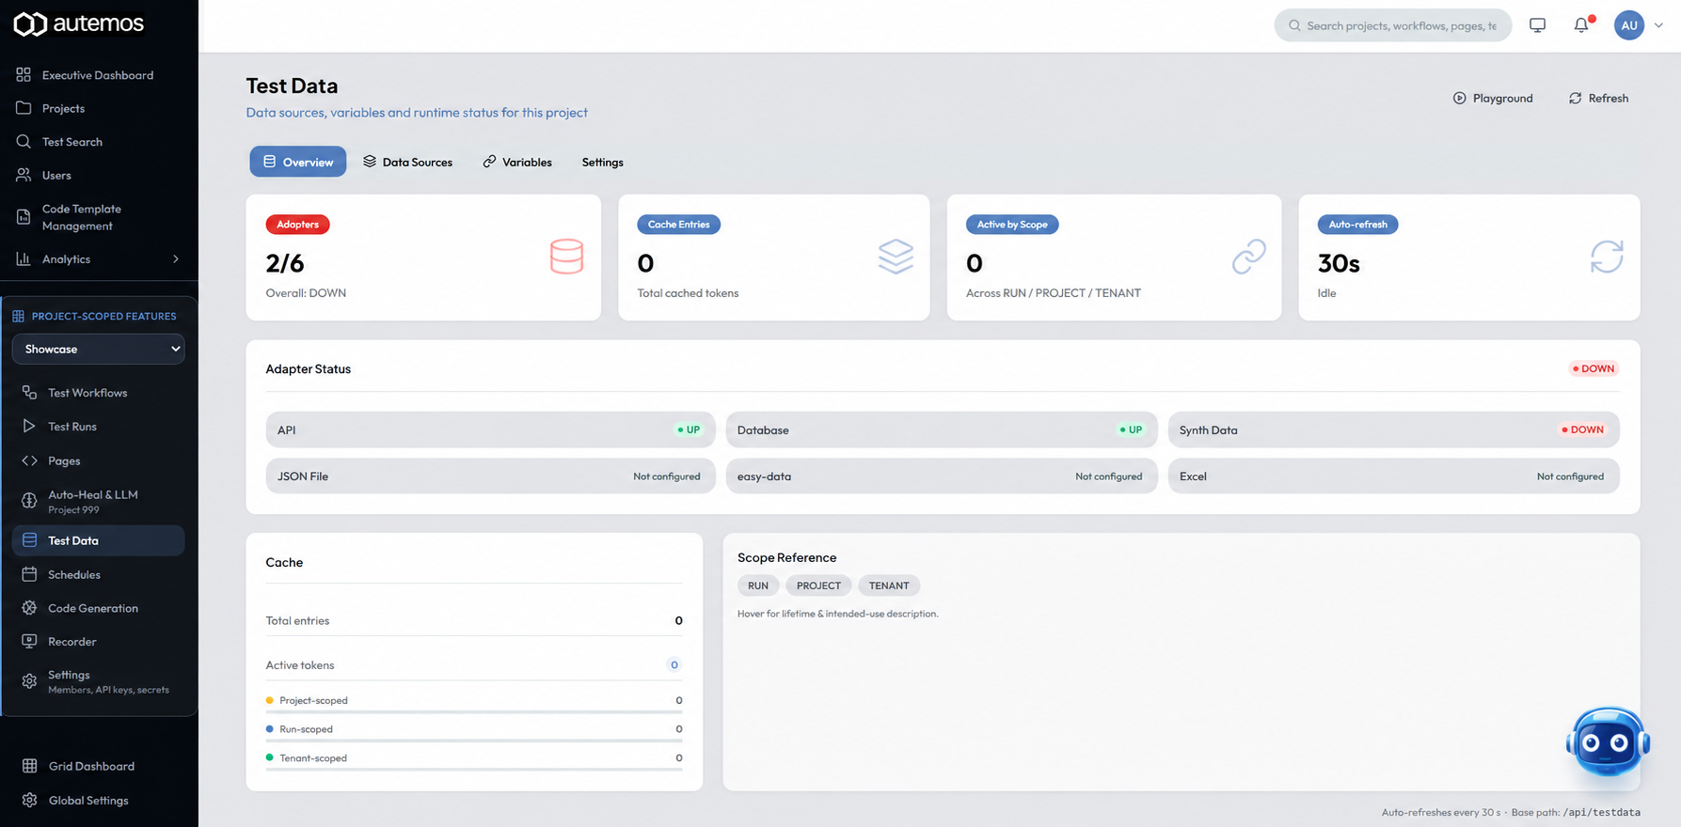
Task: Click the Schedules calendar icon
Action: (x=29, y=573)
